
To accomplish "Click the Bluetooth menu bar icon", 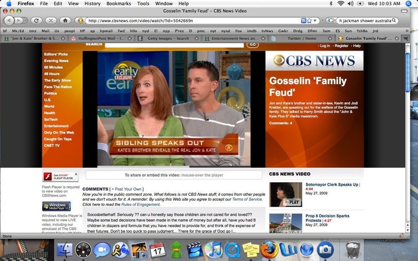I will 331,3.
